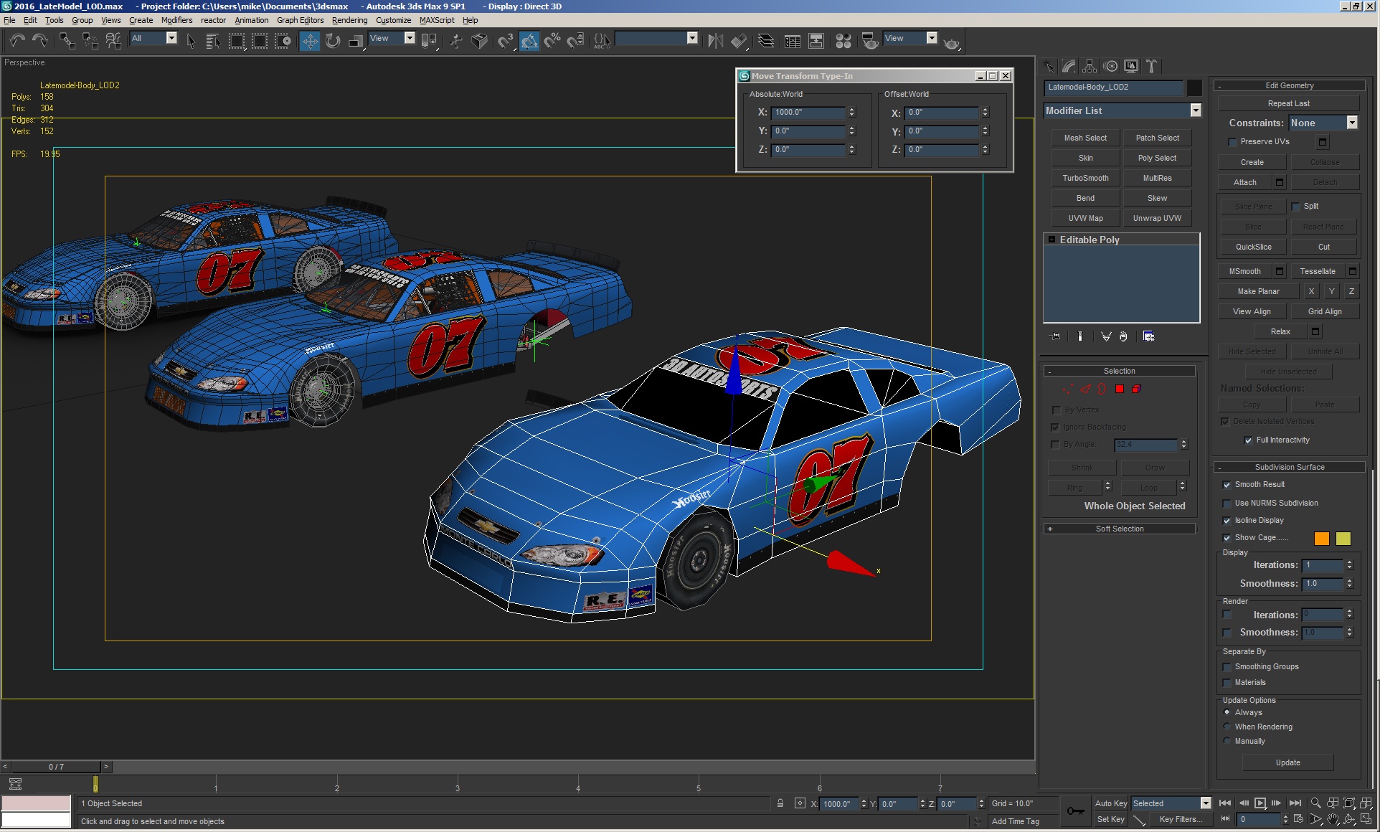The image size is (1380, 832).
Task: Click the Mirror tool icon
Action: [x=715, y=41]
